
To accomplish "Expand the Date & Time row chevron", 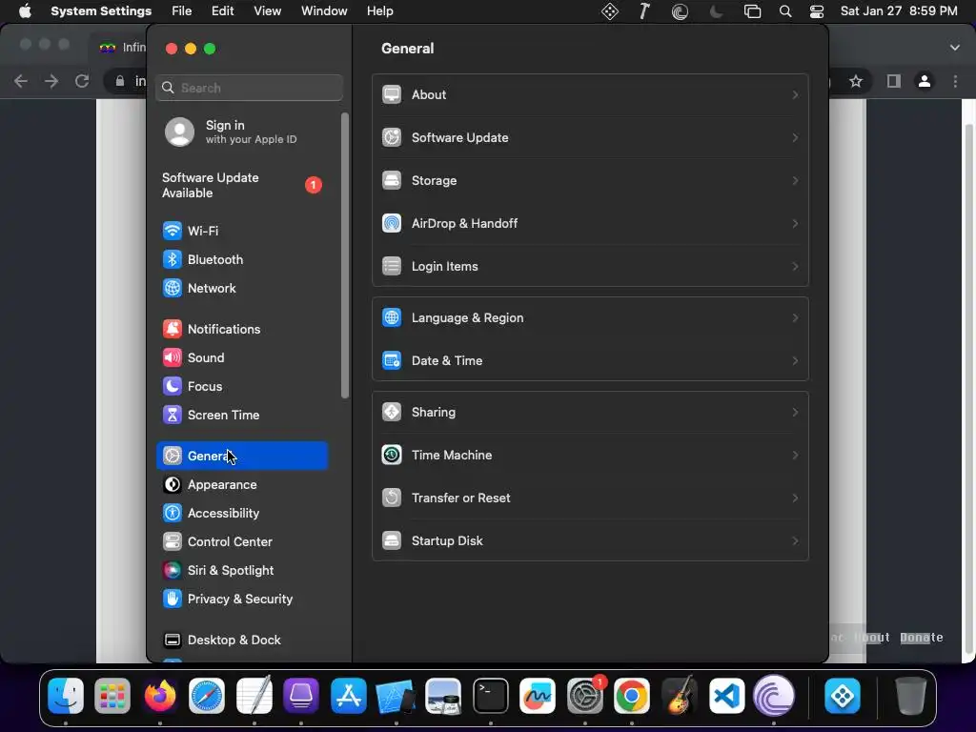I will pyautogui.click(x=795, y=361).
